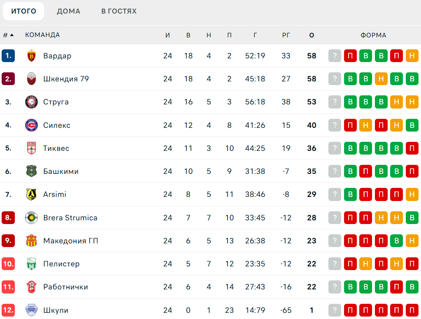Click the Arsimi yellow club crest
Screen dimensions: 421x319
coord(31,194)
